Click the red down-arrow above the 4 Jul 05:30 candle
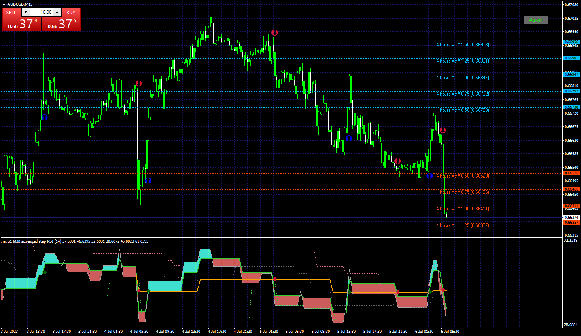581x336 pixels. [139, 84]
